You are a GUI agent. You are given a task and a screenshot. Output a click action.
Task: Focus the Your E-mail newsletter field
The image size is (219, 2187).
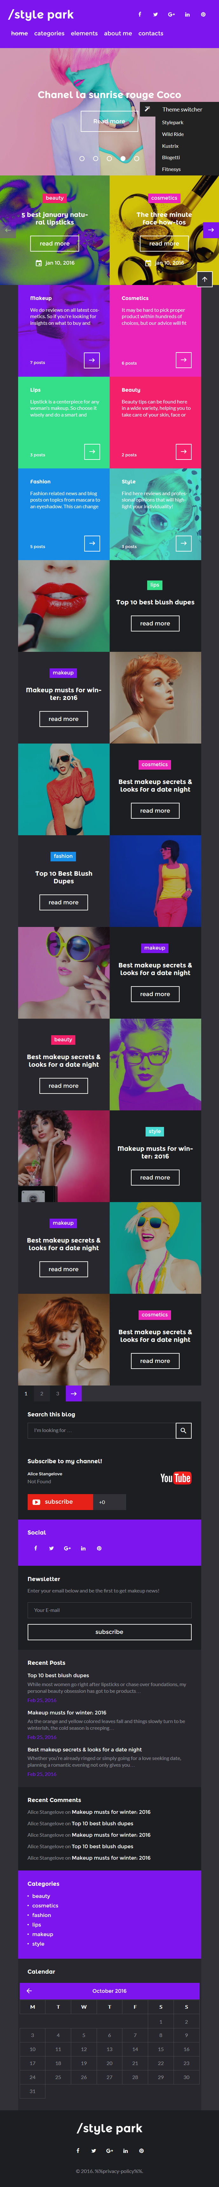[109, 1610]
